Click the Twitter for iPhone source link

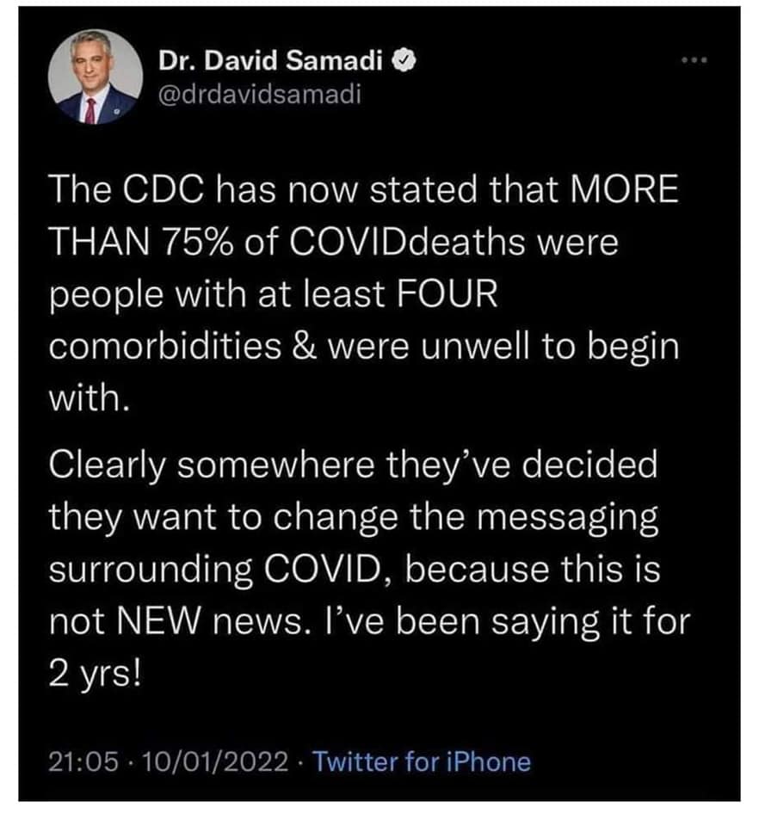coord(421,761)
